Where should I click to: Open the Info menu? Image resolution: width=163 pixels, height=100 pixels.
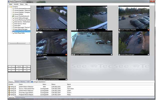pos(26,4)
